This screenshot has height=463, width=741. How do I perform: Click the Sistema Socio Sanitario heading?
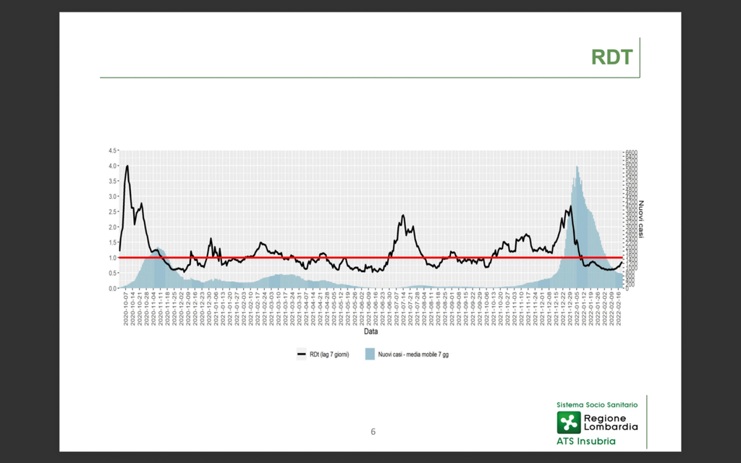[x=597, y=404]
